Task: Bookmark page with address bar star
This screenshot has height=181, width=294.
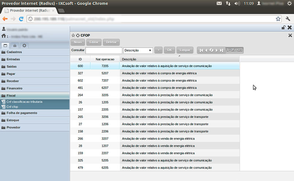Action: [x=278, y=19]
